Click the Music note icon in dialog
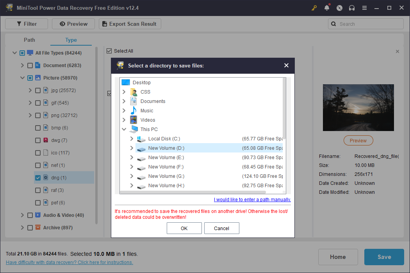This screenshot has height=273, width=410. click(134, 110)
